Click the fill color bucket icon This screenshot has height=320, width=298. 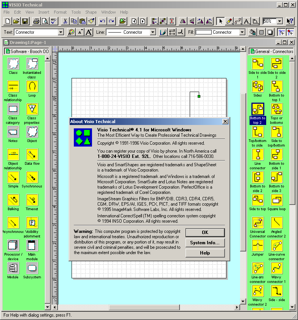click(253, 32)
